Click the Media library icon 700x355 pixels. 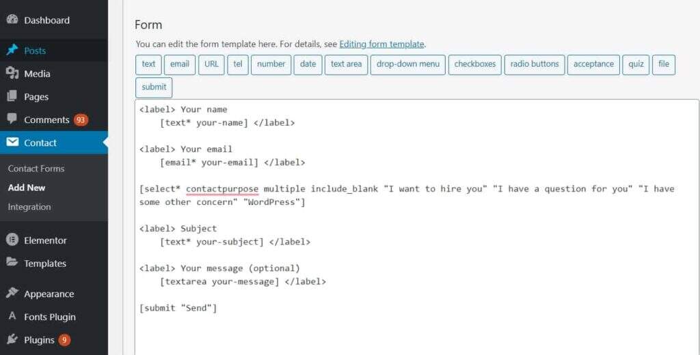tap(12, 74)
